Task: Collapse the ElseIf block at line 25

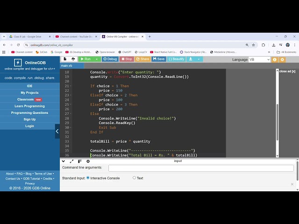Action: pyautogui.click(x=71, y=105)
